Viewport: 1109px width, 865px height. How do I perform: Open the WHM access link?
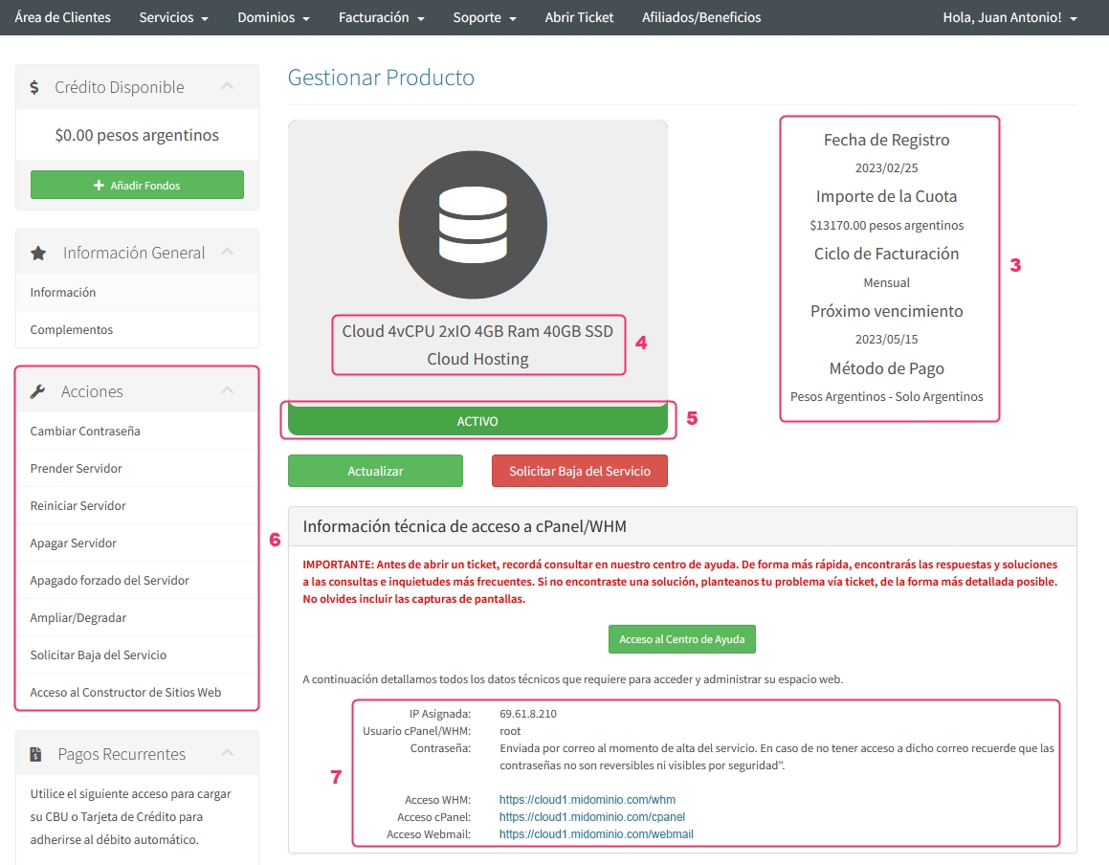(x=588, y=800)
